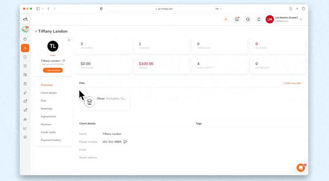Open Safari sidebar dropdown arrow
Viewport: 329px width, 181px height.
click(43, 9)
